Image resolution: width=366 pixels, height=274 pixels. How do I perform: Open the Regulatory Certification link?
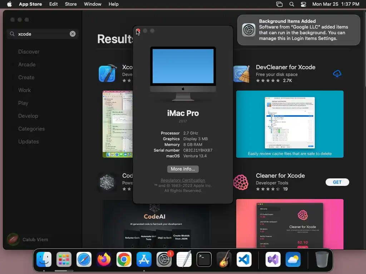click(x=183, y=180)
